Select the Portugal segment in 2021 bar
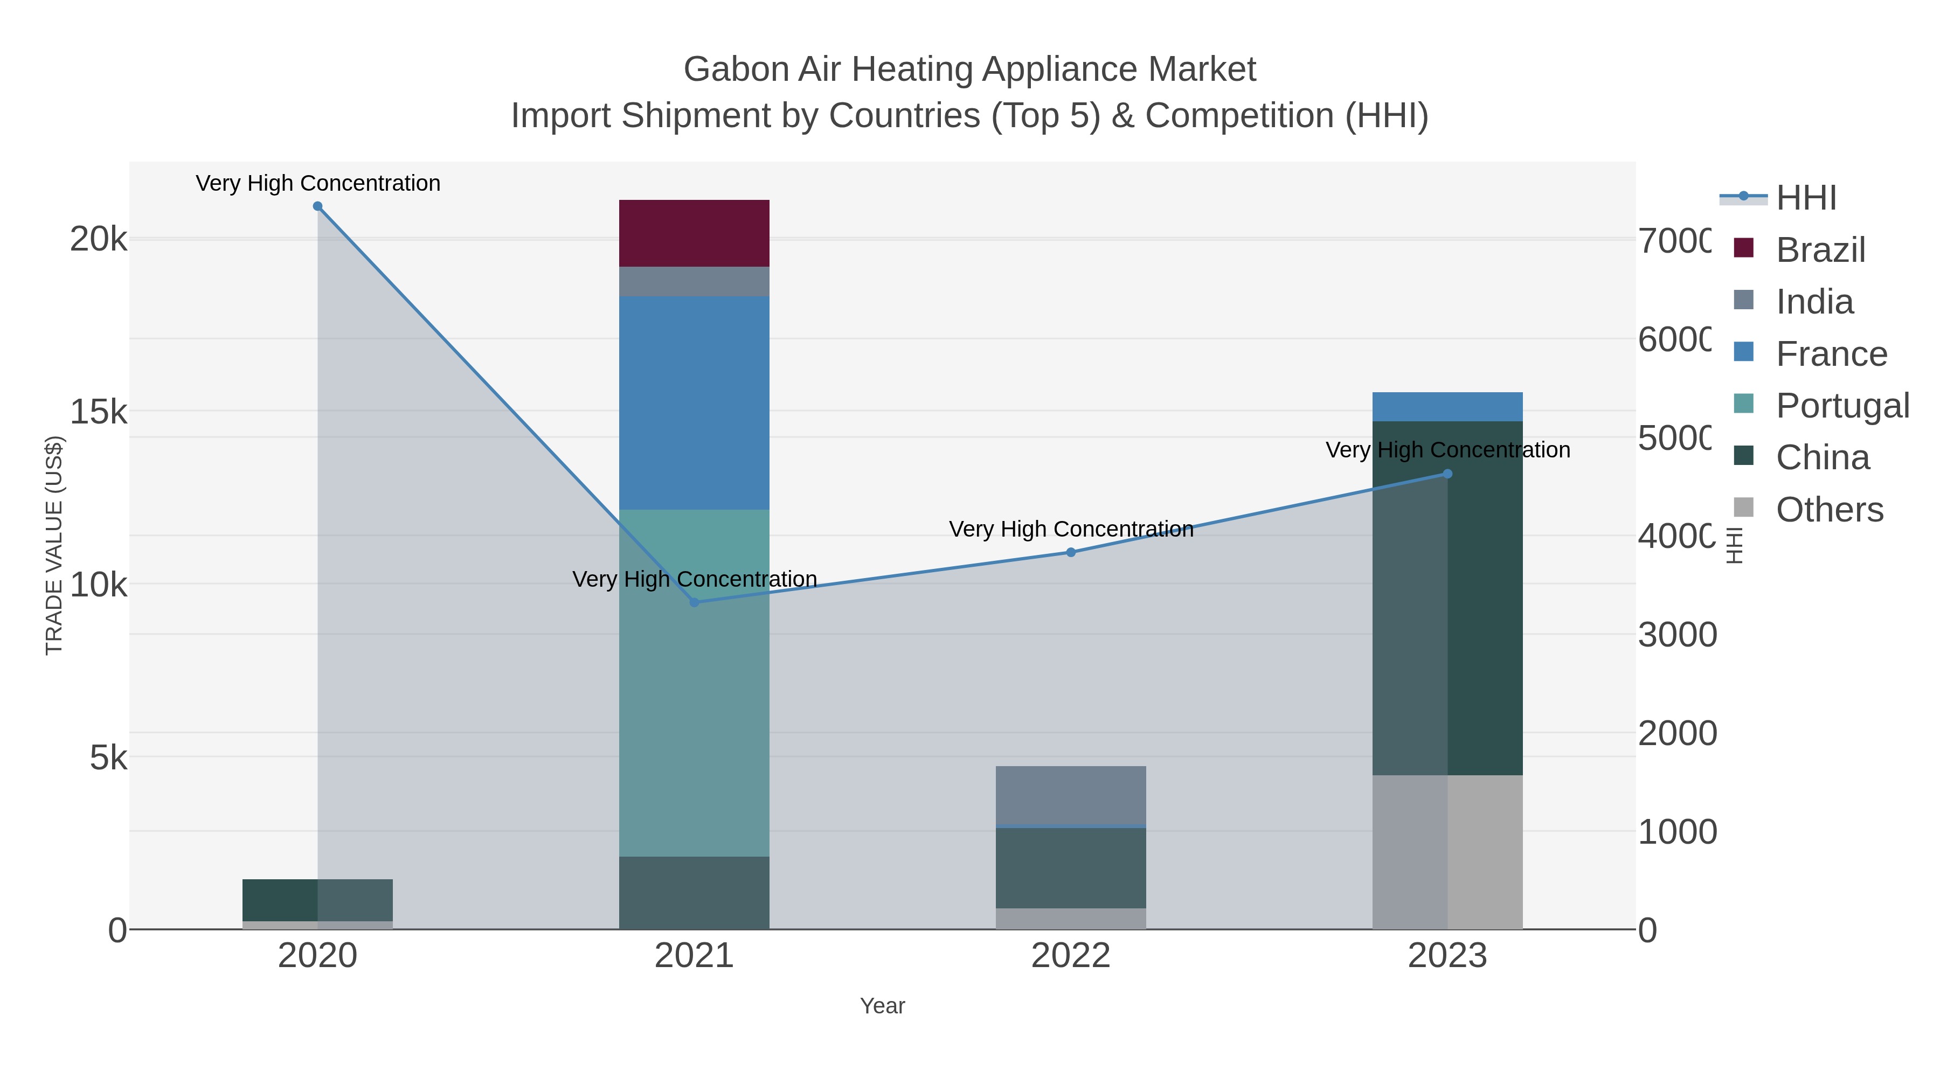Viewport: 1940px width, 1091px height. tap(695, 683)
